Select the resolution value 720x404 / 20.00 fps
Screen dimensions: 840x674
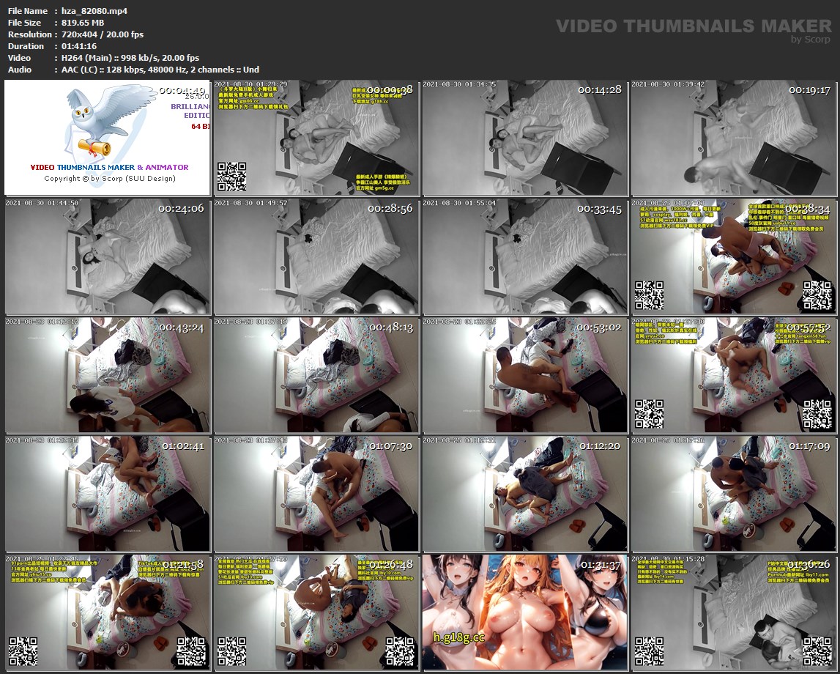pos(103,34)
